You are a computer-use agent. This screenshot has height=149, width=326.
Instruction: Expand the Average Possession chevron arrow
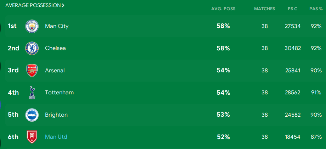tap(63, 6)
